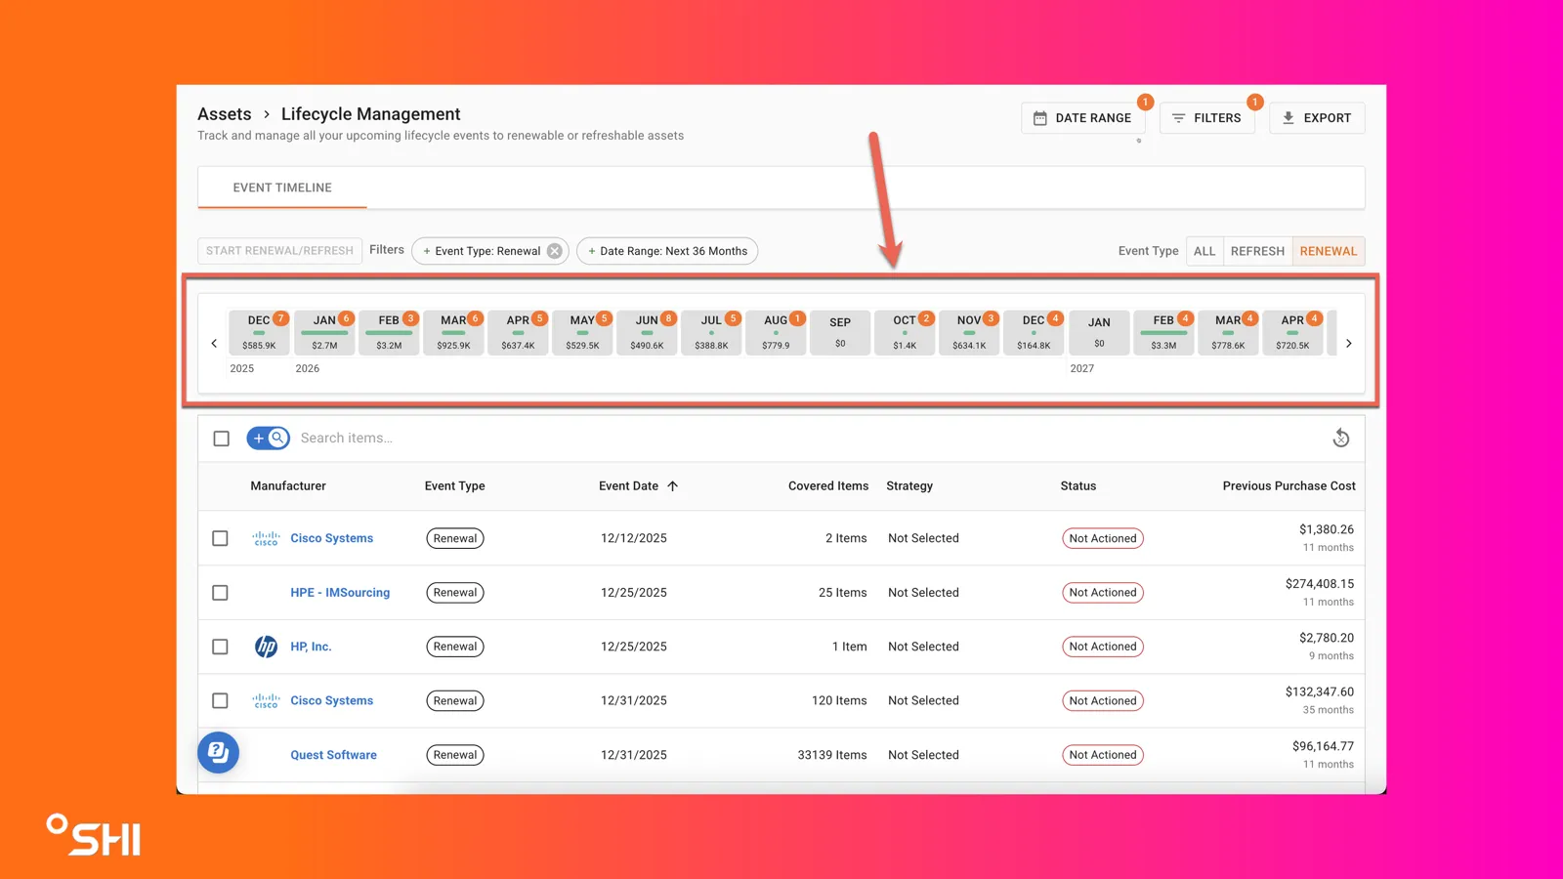Image resolution: width=1563 pixels, height=879 pixels.
Task: Check the HPE - IMSourcing row checkbox
Action: tap(220, 593)
